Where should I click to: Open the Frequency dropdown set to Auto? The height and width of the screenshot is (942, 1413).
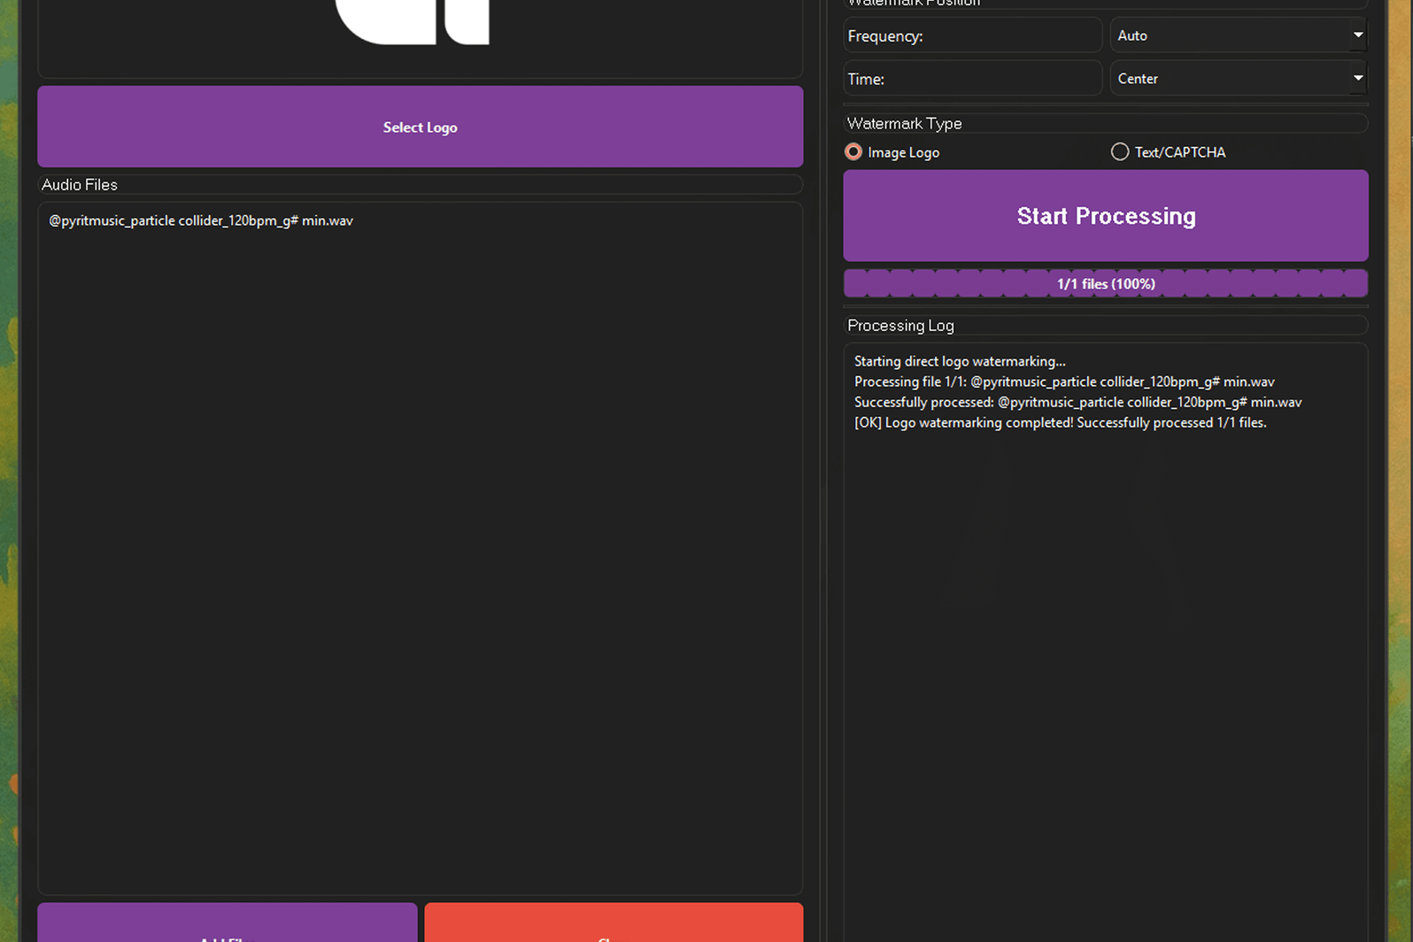click(x=1239, y=35)
